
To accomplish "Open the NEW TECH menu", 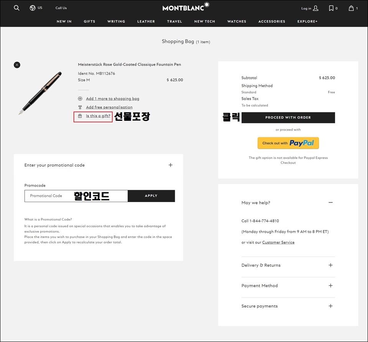I will tap(205, 21).
